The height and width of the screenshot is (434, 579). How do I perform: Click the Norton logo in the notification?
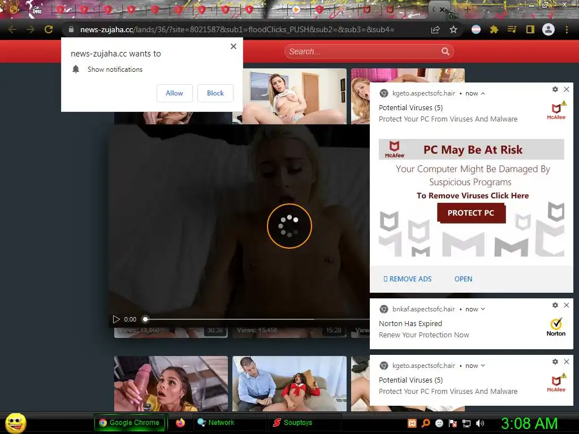[556, 327]
